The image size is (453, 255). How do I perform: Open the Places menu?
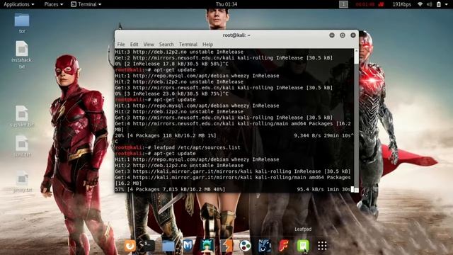click(x=54, y=4)
